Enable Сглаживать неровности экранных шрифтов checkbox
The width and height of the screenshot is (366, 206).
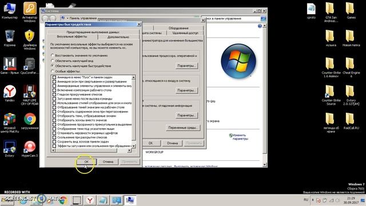pos(54,133)
